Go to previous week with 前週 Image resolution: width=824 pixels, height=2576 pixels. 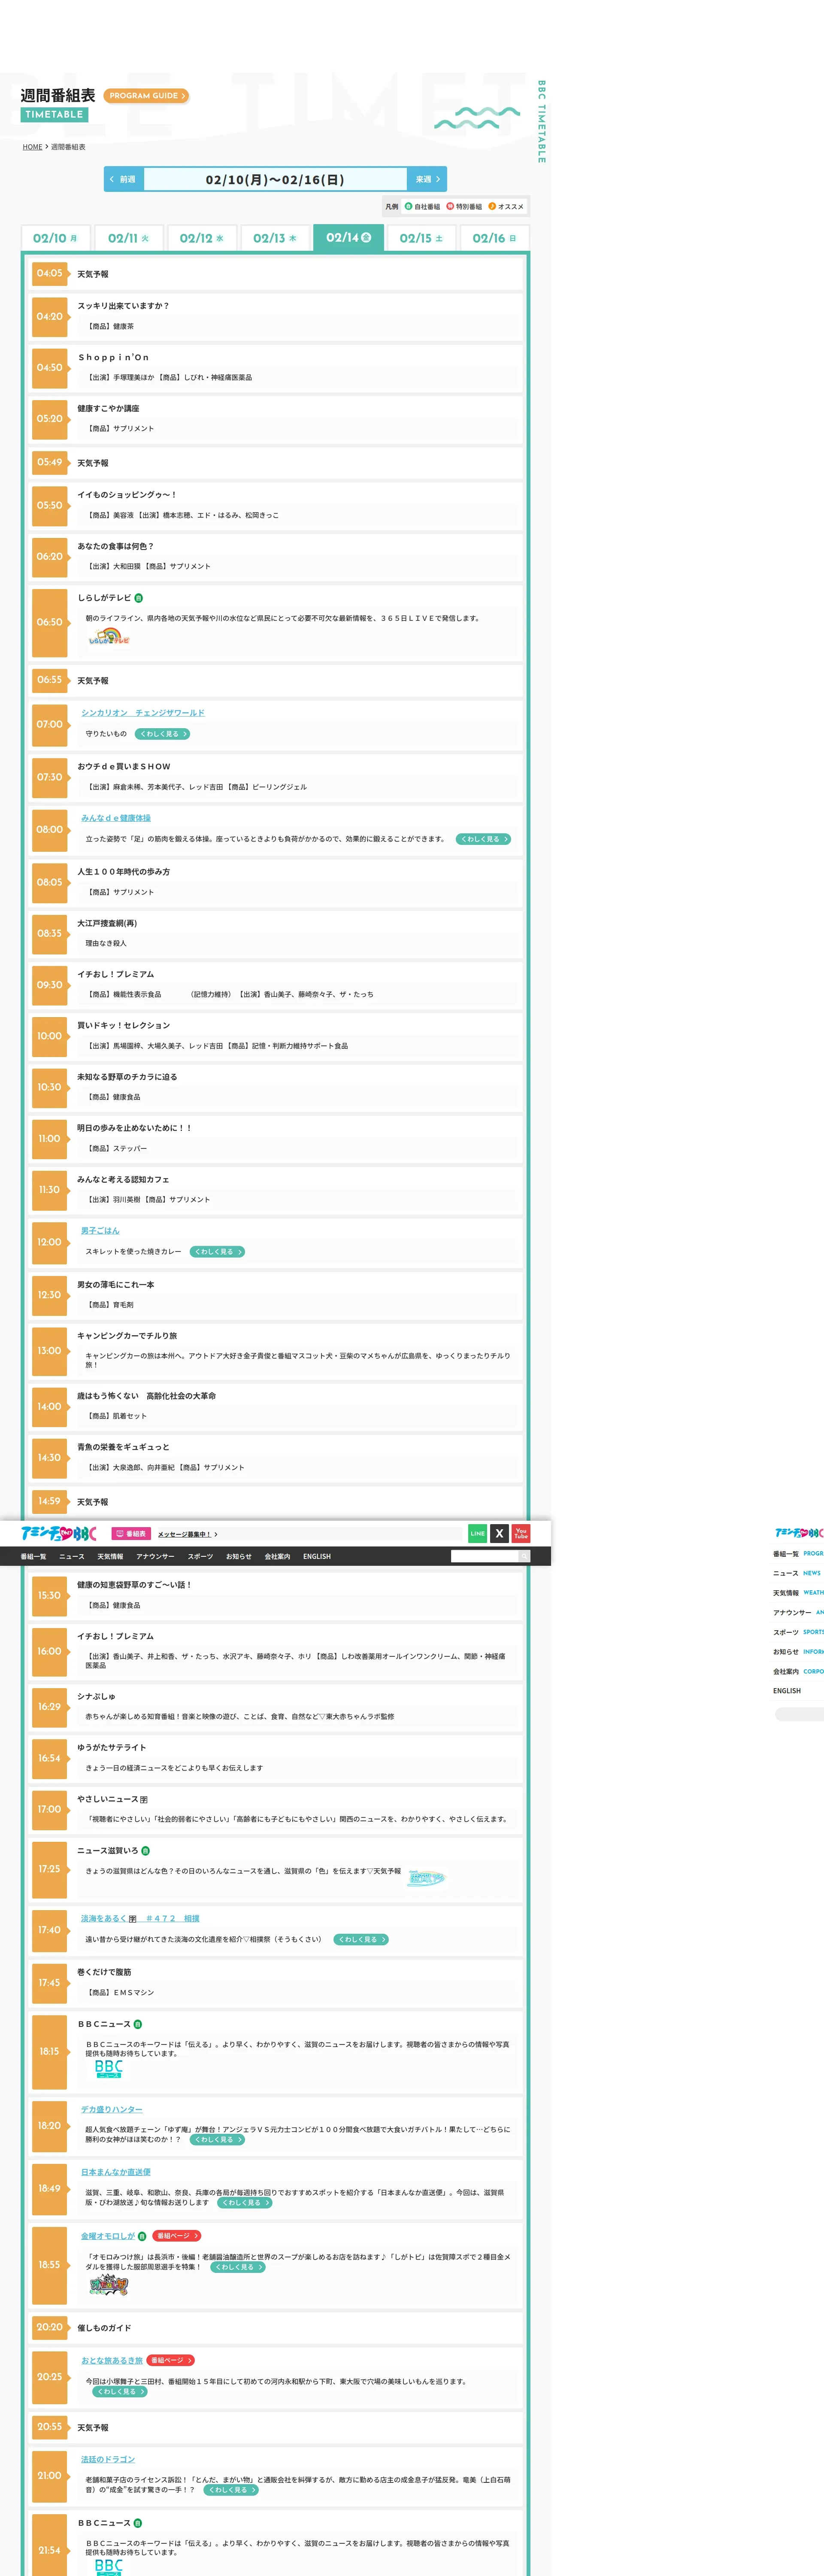point(124,179)
